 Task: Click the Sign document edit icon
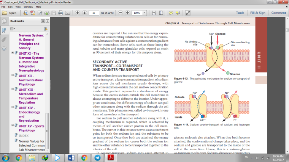40,13
